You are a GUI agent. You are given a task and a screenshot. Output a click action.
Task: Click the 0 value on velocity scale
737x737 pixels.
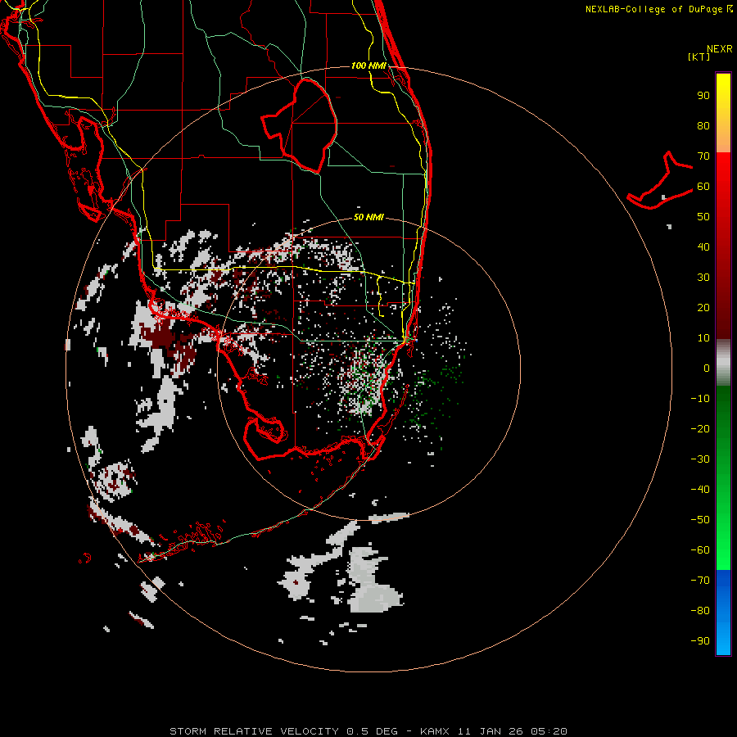click(707, 368)
